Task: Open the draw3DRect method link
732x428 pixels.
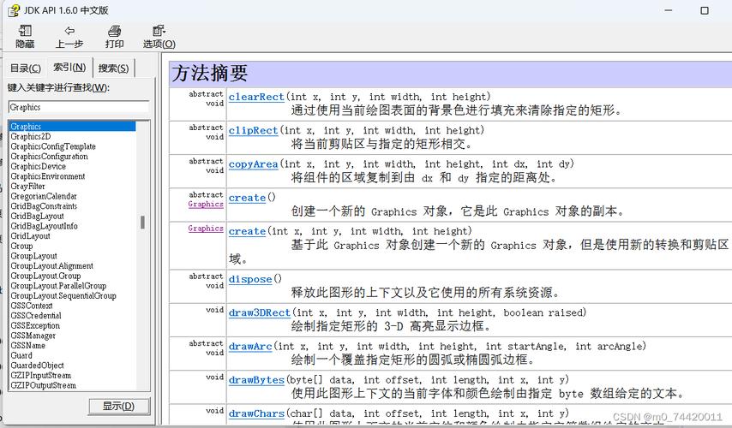Action: click(x=260, y=312)
